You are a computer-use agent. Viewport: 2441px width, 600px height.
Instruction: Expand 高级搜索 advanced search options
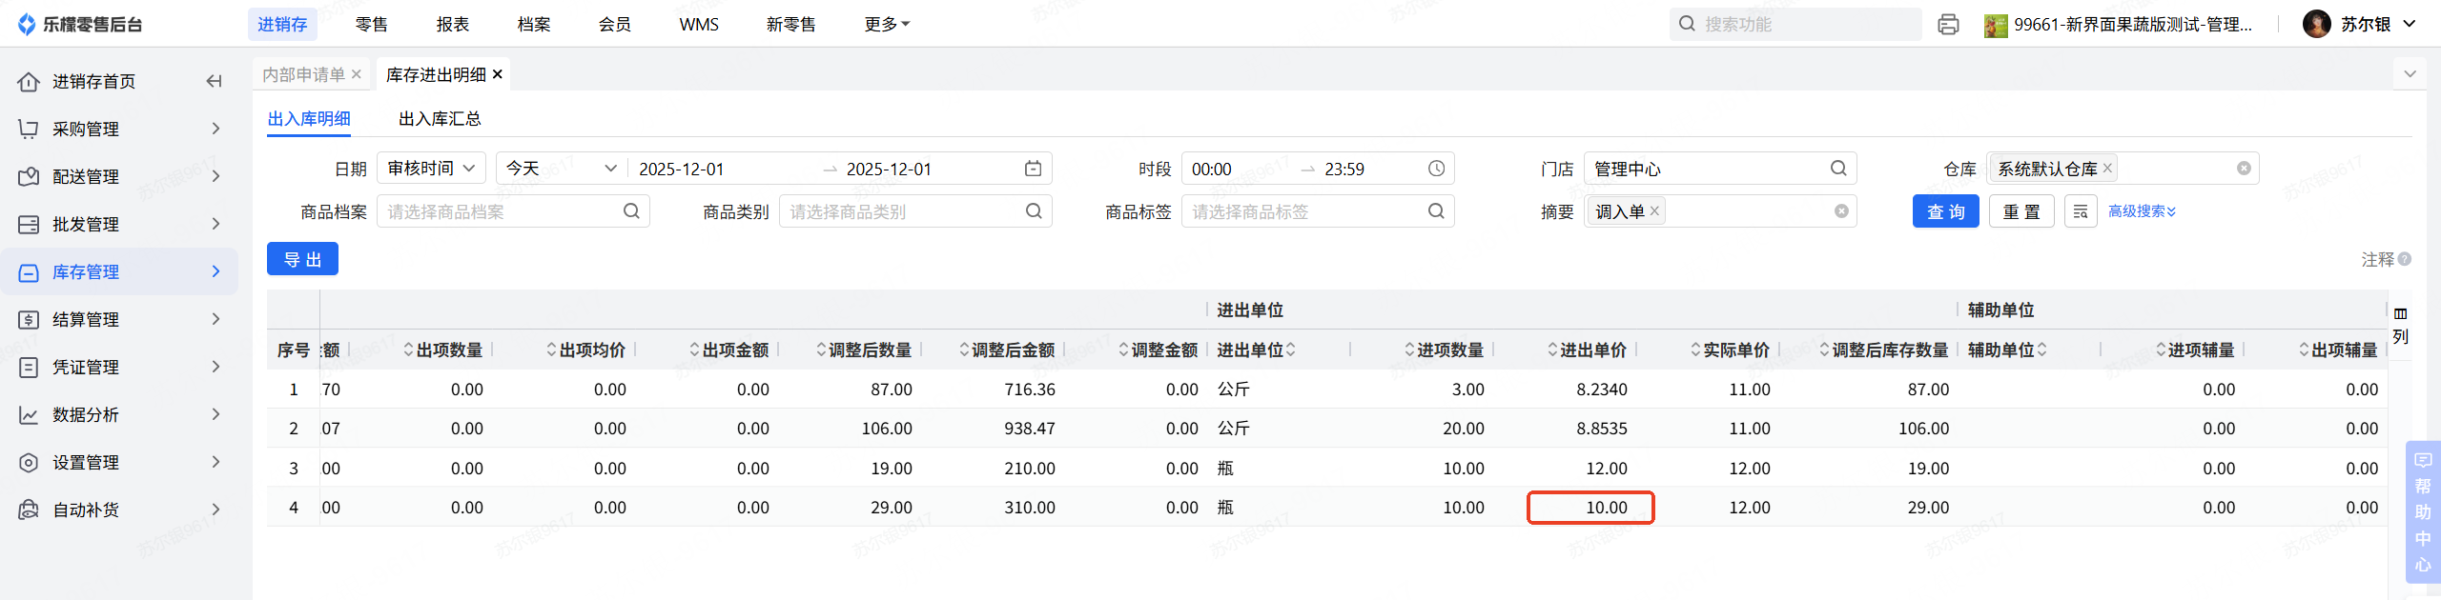2142,211
